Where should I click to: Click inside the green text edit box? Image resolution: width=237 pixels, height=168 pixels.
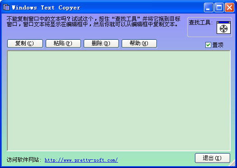tap(119, 101)
